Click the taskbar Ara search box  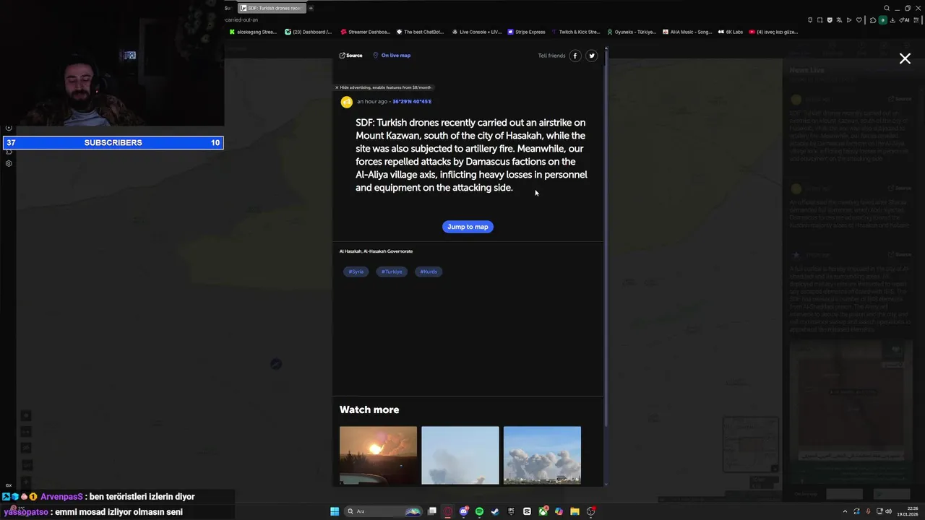pos(383,511)
